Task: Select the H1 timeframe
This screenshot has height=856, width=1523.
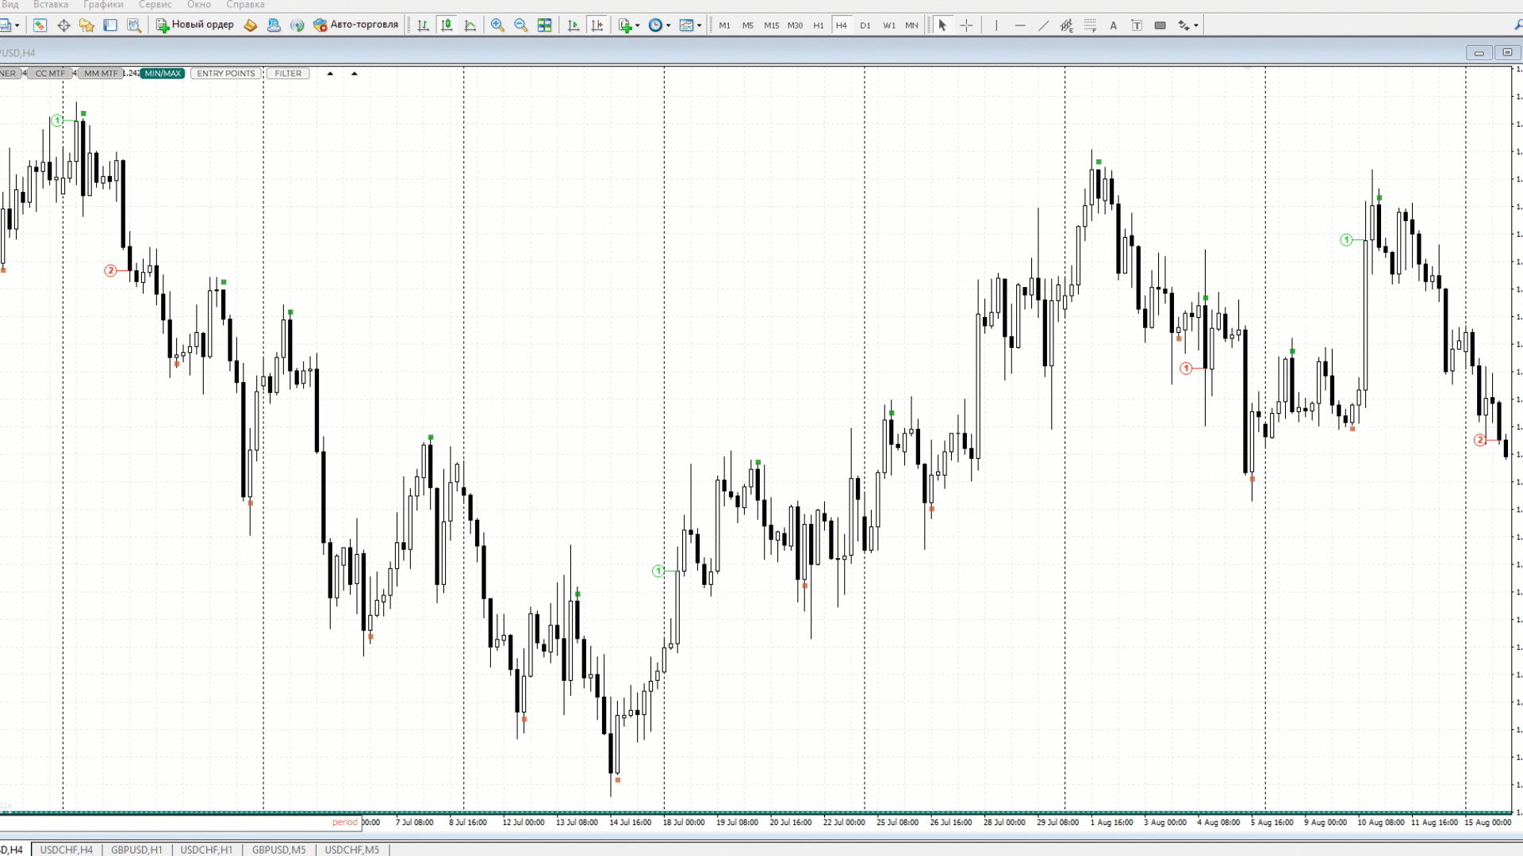Action: 818,25
